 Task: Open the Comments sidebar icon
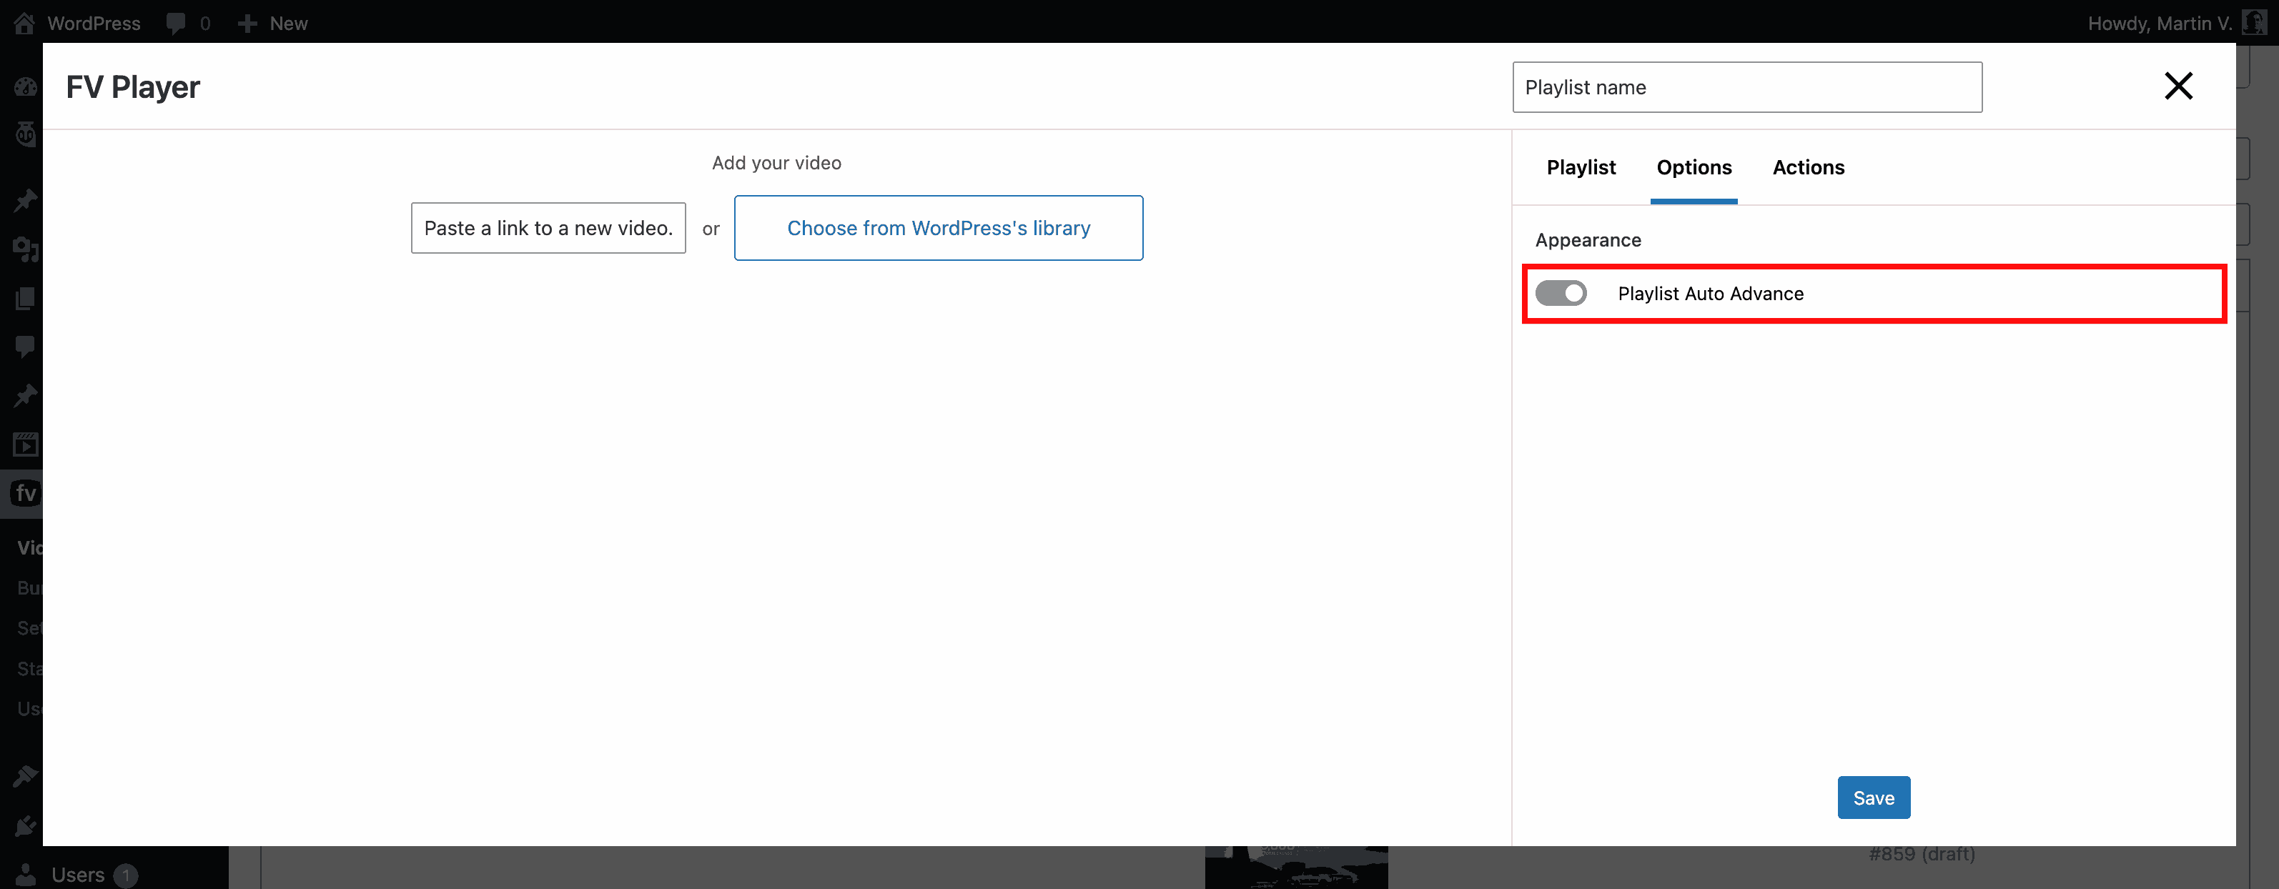coord(26,346)
